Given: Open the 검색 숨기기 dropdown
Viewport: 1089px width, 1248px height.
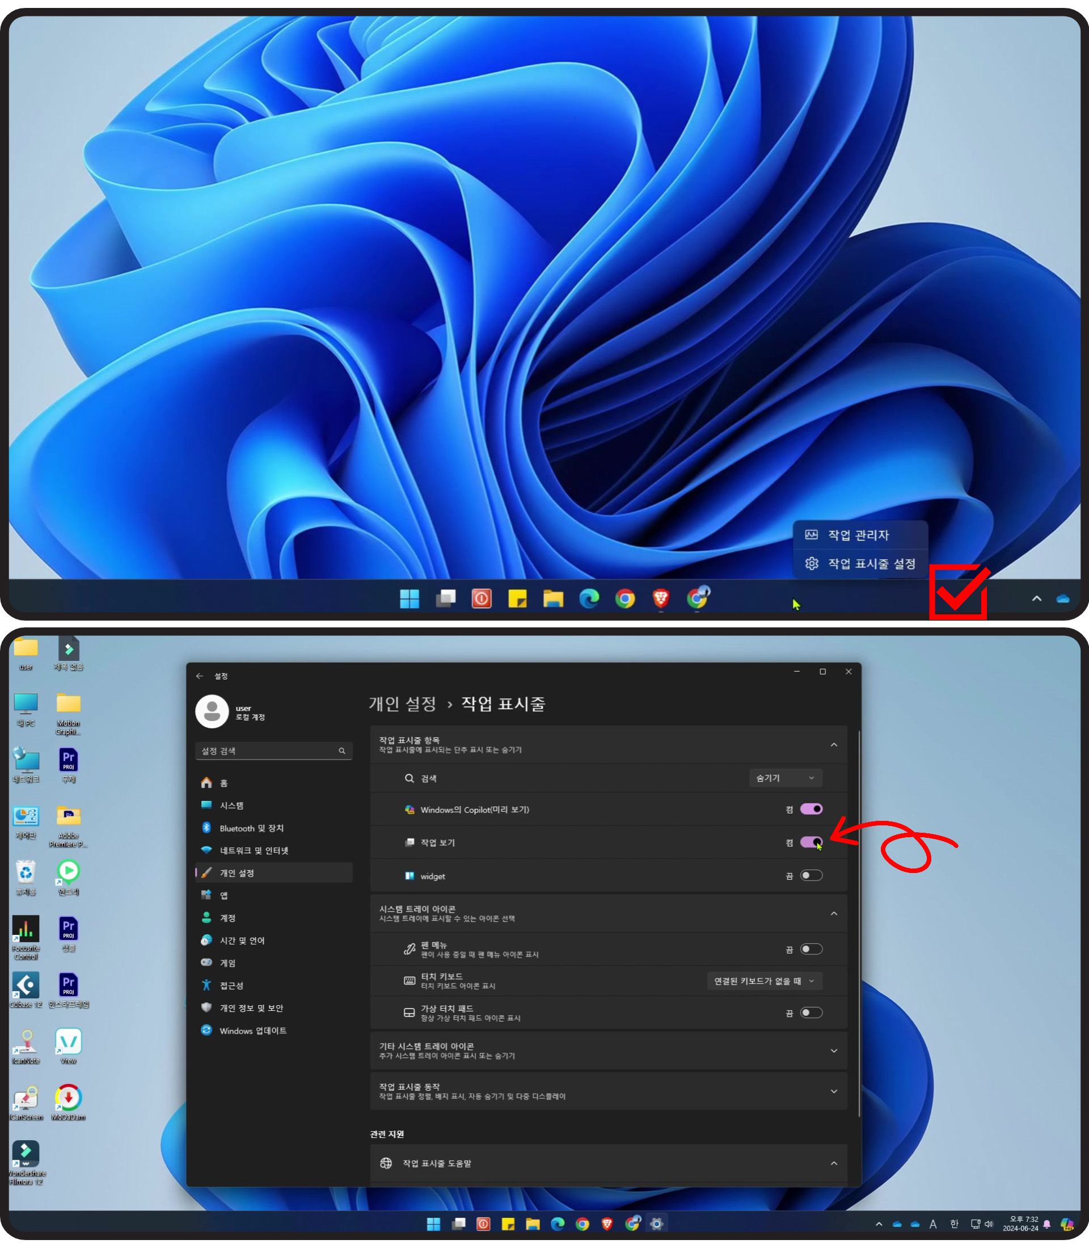Looking at the screenshot, I should [785, 778].
